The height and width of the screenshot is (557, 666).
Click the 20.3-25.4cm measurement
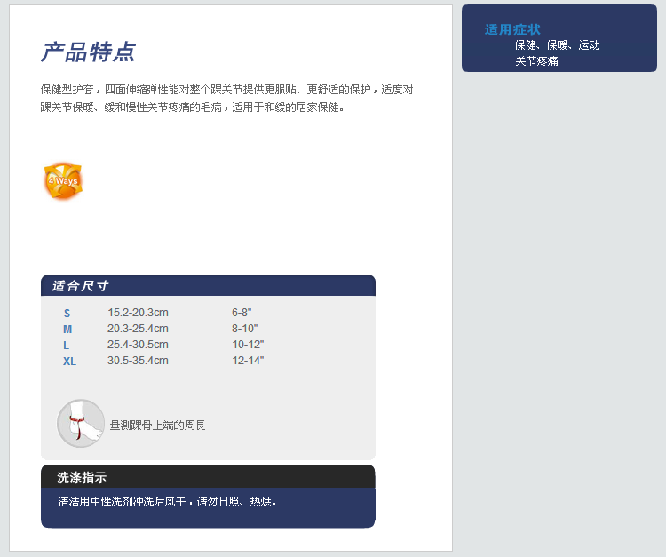point(138,329)
